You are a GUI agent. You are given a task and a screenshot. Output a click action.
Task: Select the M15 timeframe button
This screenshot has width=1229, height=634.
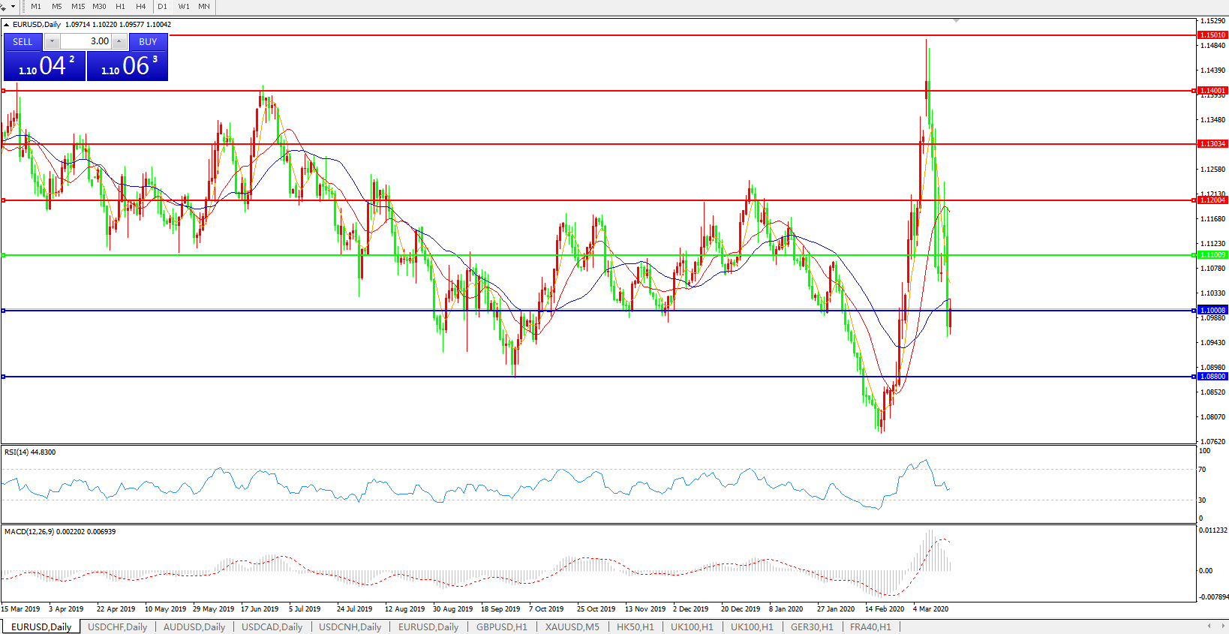click(78, 7)
